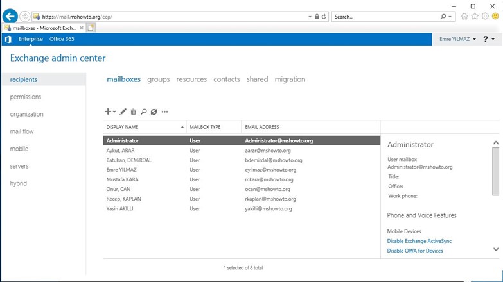Select the Batuhan, DEMİRDAL mailbox row
The image size is (503, 282).
tap(242, 160)
